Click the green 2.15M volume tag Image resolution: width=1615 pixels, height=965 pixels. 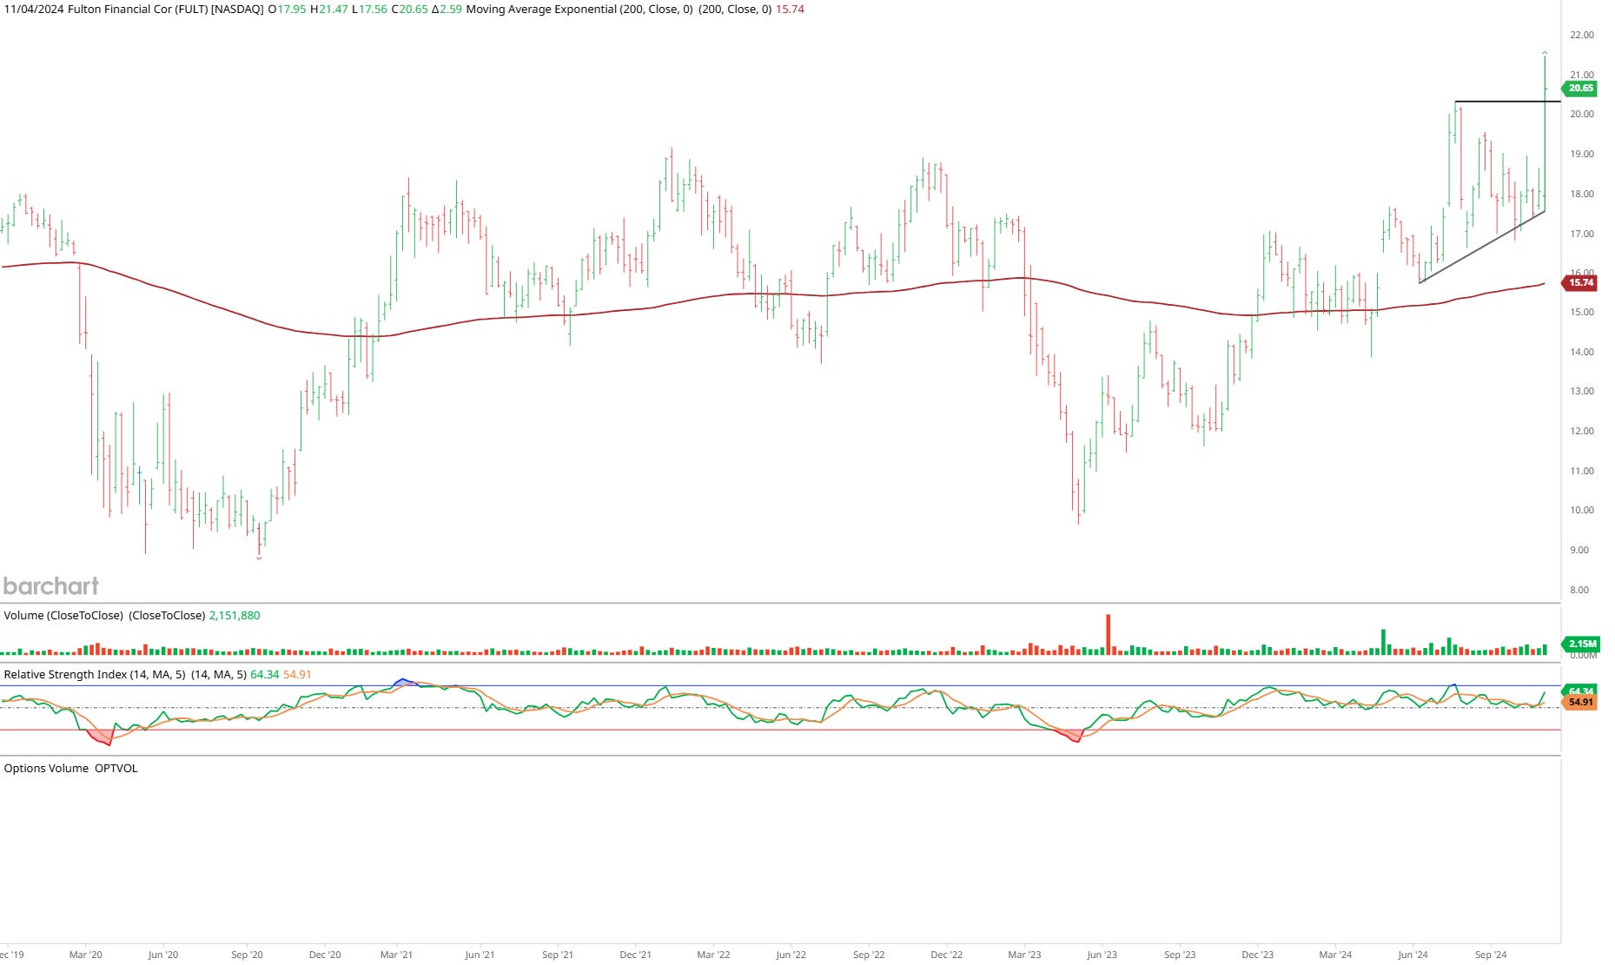pos(1580,644)
